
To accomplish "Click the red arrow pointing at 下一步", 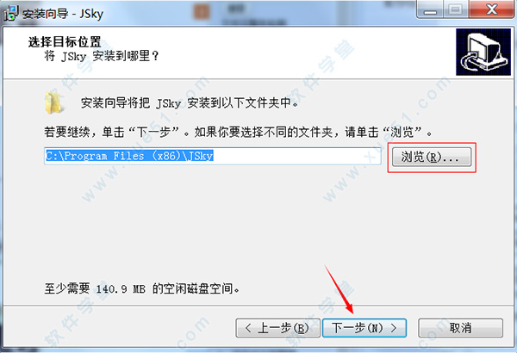I will (x=339, y=289).
